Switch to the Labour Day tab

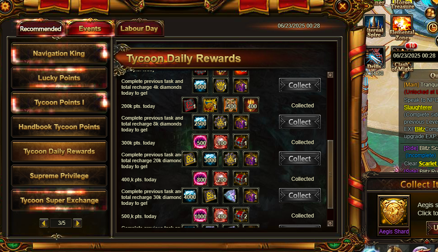pos(139,29)
